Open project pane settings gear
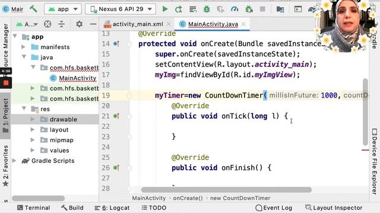The width and height of the screenshot is (380, 213). point(79,24)
